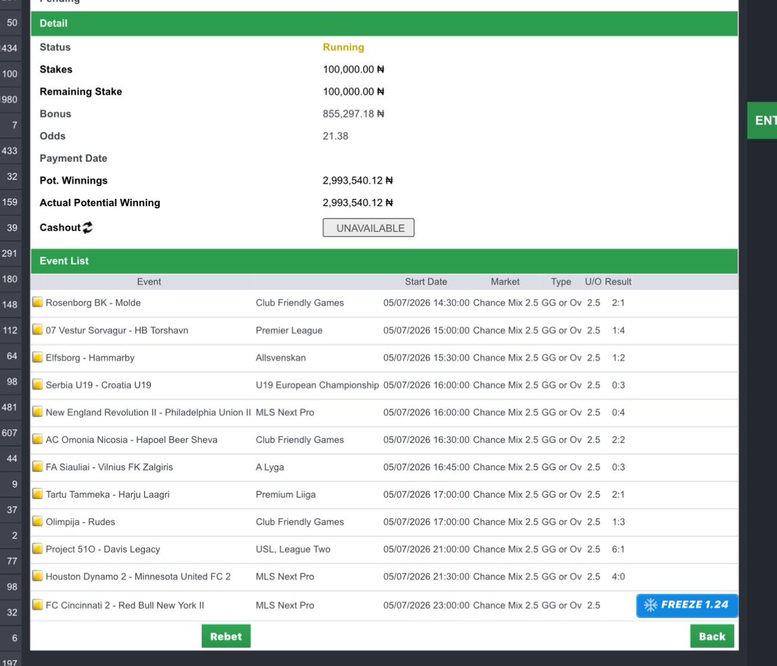Click the yellow icon next to FA Siauliai
777x666 pixels.
point(38,467)
